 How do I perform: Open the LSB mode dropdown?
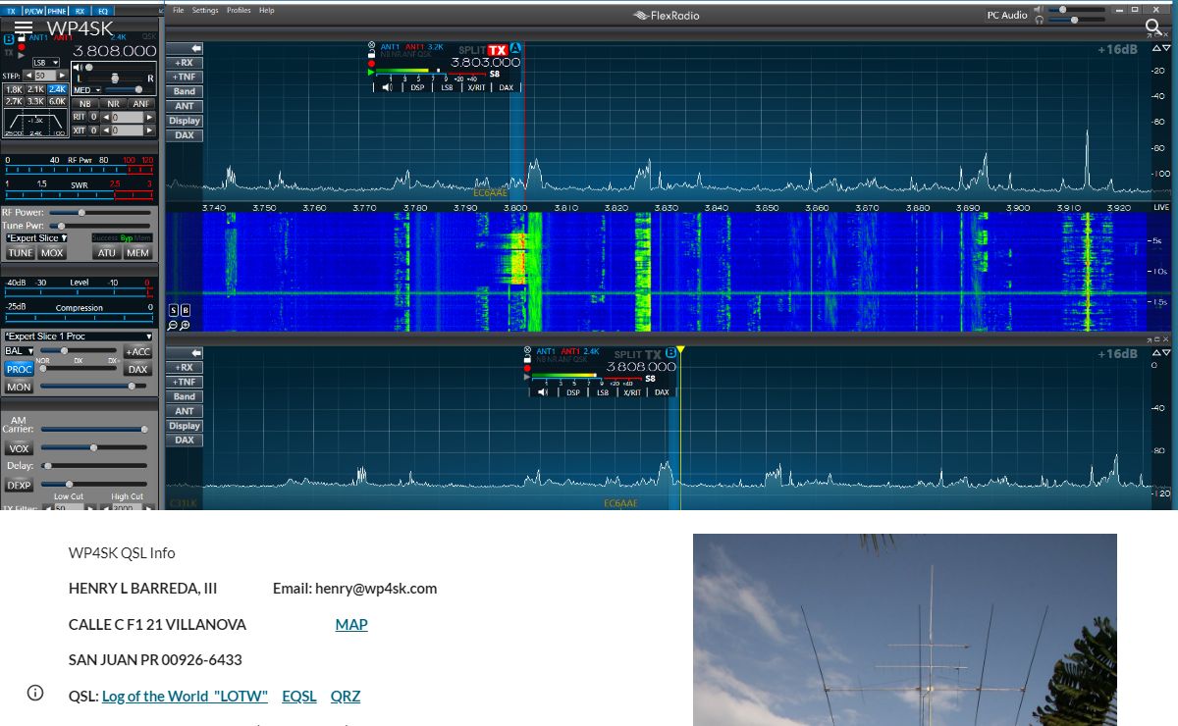(45, 62)
